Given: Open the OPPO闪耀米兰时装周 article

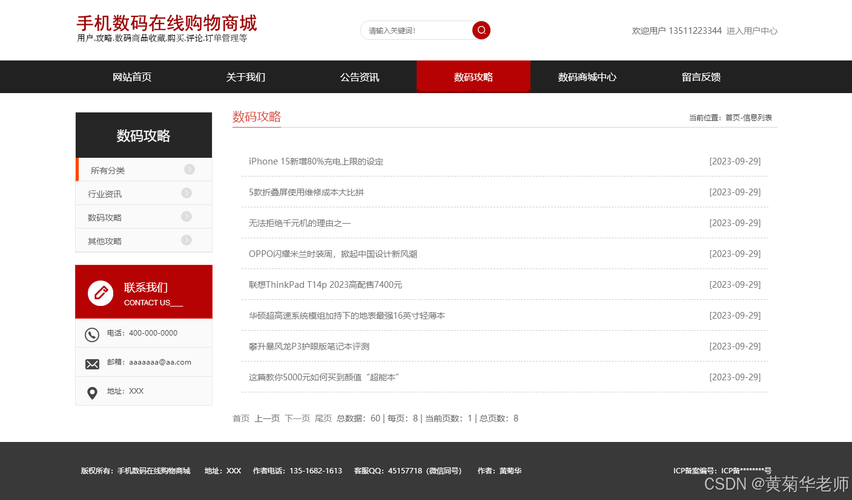Looking at the screenshot, I should 333,254.
